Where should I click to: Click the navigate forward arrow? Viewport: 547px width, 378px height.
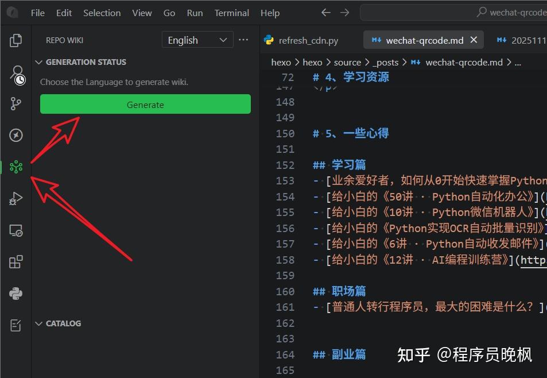[344, 12]
